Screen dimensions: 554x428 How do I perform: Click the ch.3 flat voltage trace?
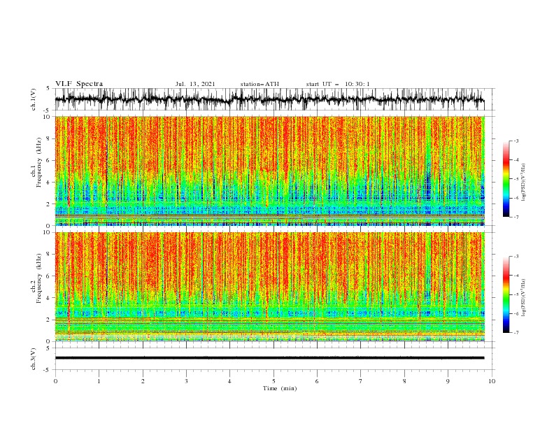(x=269, y=358)
